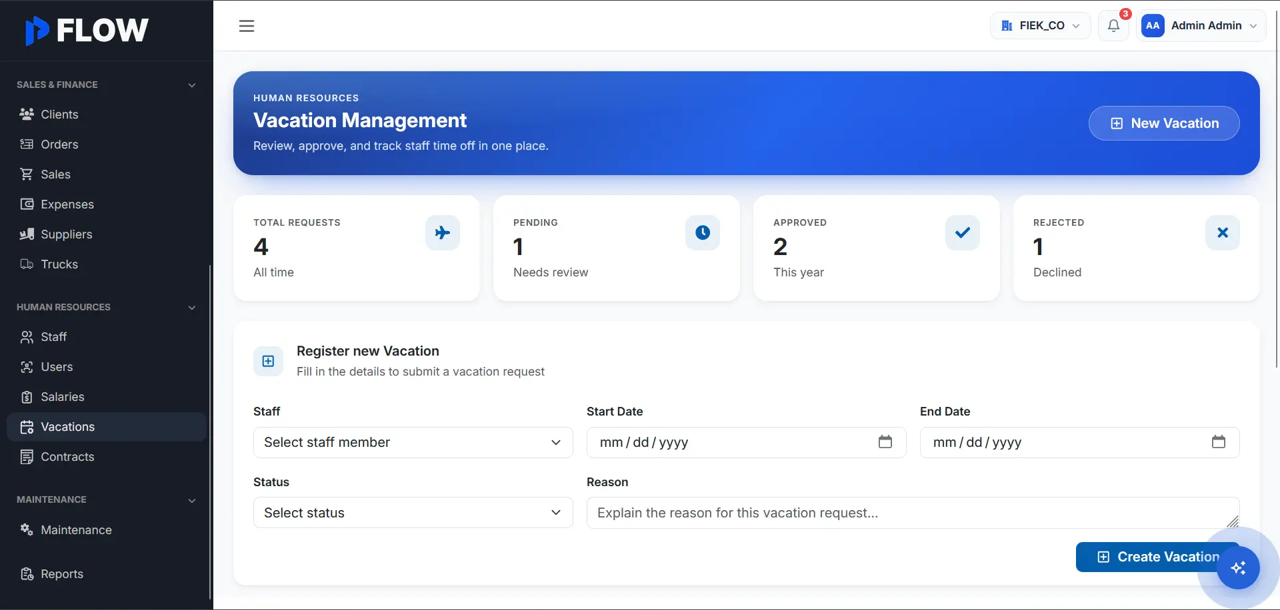1280x610 pixels.
Task: Navigate to Suppliers
Action: 107,234
